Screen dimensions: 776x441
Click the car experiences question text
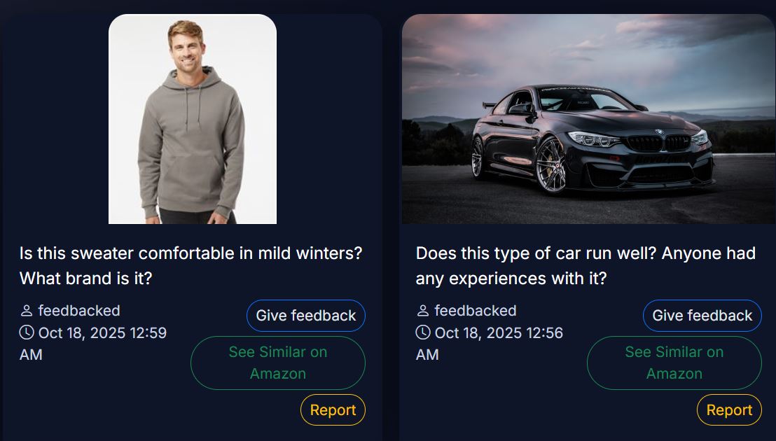click(586, 265)
